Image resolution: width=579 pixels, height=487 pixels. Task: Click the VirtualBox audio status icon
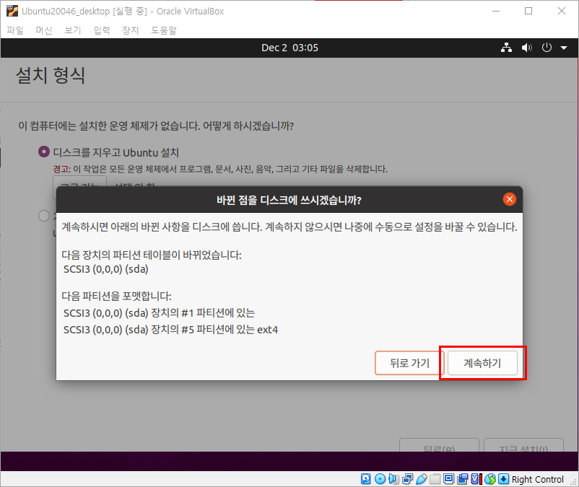[x=393, y=479]
